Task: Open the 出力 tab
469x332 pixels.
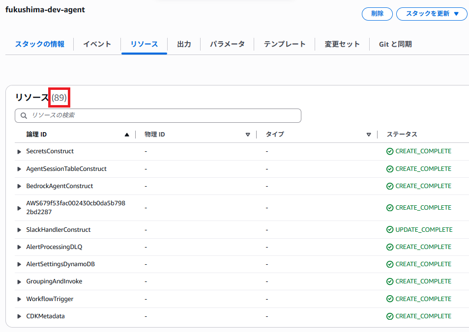Action: pyautogui.click(x=184, y=44)
